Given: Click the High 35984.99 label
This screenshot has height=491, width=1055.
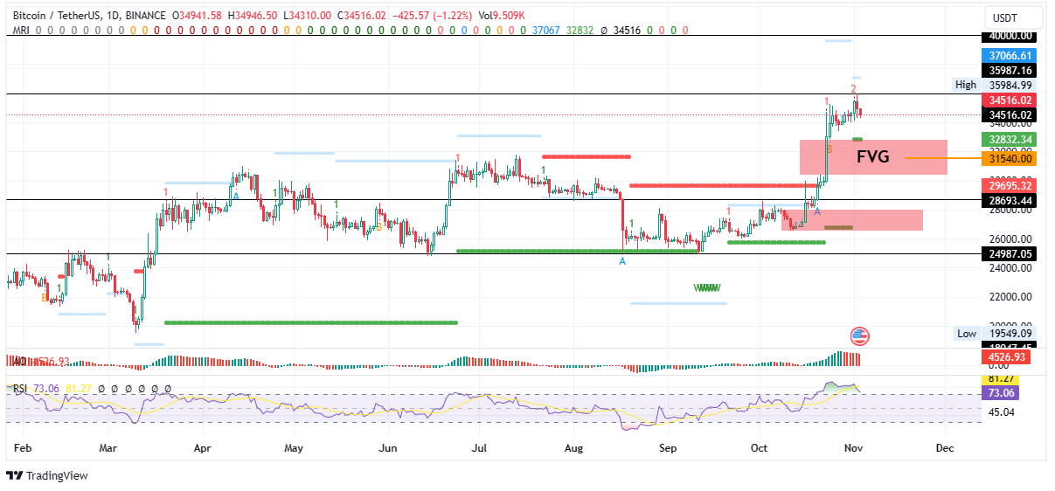Looking at the screenshot, I should 995,85.
